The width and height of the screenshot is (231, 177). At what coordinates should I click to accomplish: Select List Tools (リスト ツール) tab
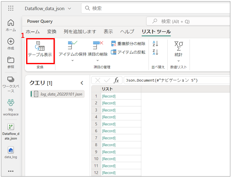(x=156, y=32)
